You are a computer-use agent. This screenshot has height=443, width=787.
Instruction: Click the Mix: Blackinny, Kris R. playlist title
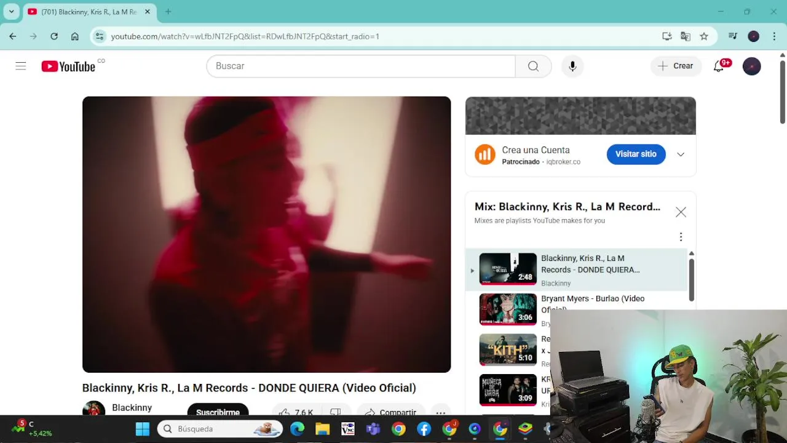[x=568, y=207]
